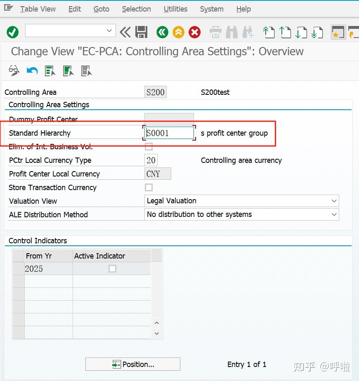The height and width of the screenshot is (381, 359).
Task: Click the glasses display/change toggle icon
Action: click(14, 71)
